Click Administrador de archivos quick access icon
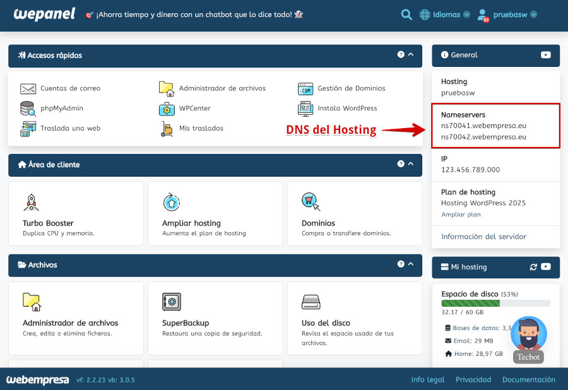This screenshot has width=568, height=390. point(167,89)
